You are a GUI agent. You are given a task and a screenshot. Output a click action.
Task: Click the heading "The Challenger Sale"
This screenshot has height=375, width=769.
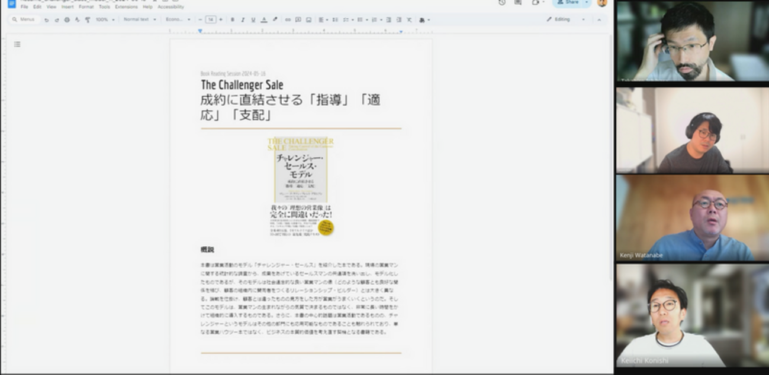coord(242,85)
